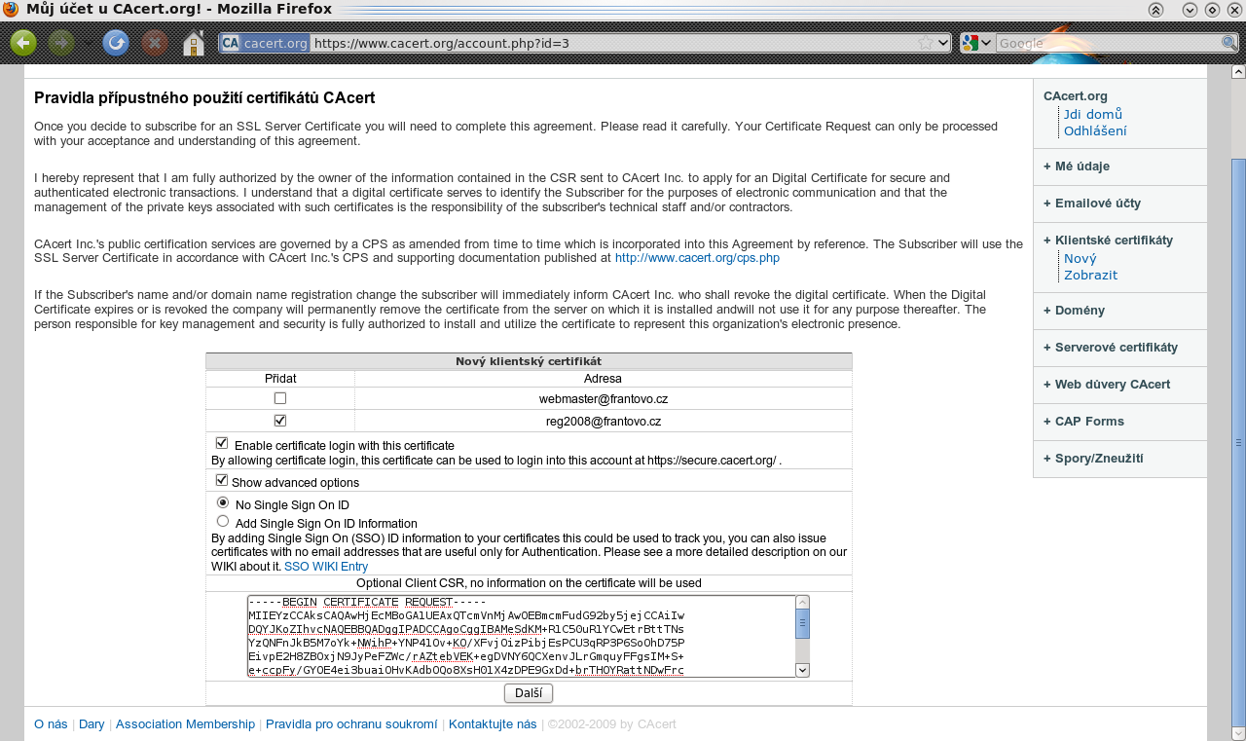Expand the Mé údaje section
Screen dimensions: 1246x741
(x=1077, y=167)
